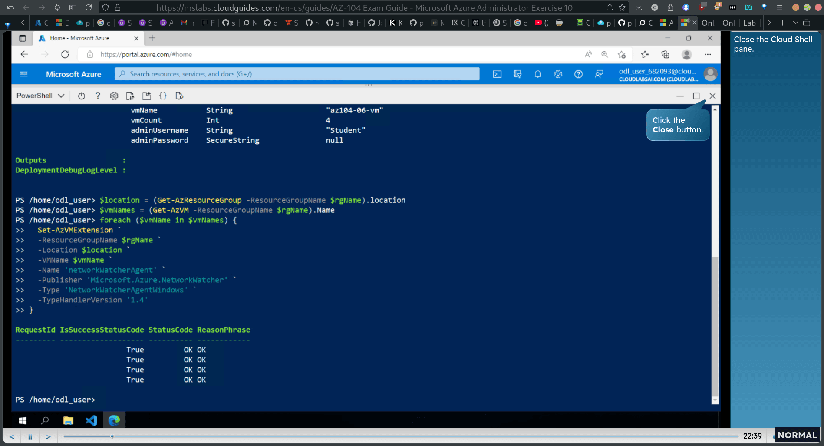Viewport: 824px width, 446px height.
Task: Close the Cloud Shell pane
Action: (712, 96)
